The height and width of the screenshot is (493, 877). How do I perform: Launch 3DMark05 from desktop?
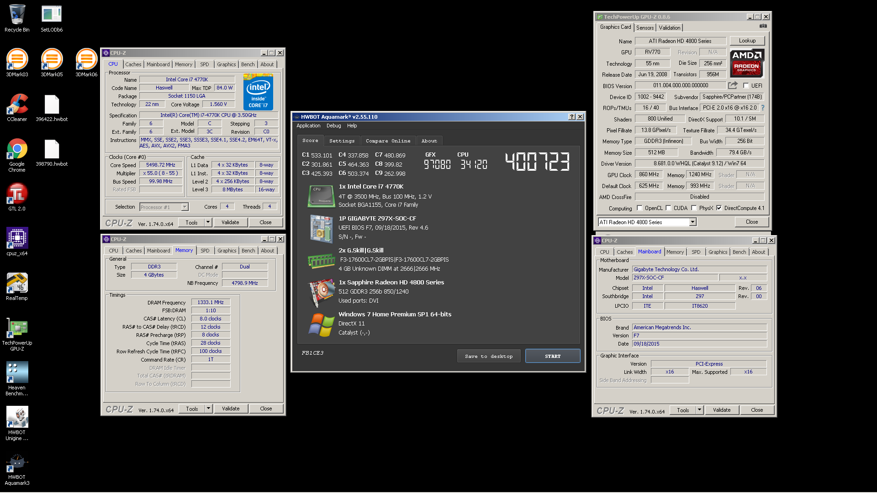click(52, 63)
